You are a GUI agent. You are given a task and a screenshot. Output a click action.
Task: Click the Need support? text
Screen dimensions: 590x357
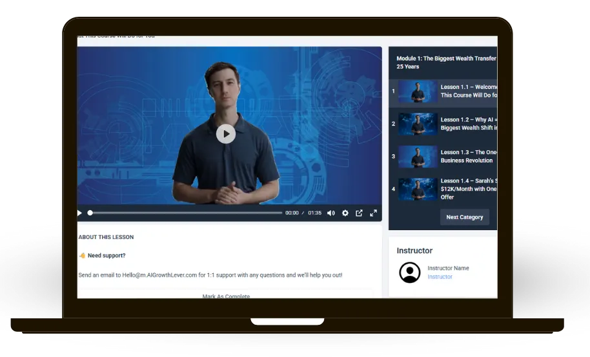[107, 256]
